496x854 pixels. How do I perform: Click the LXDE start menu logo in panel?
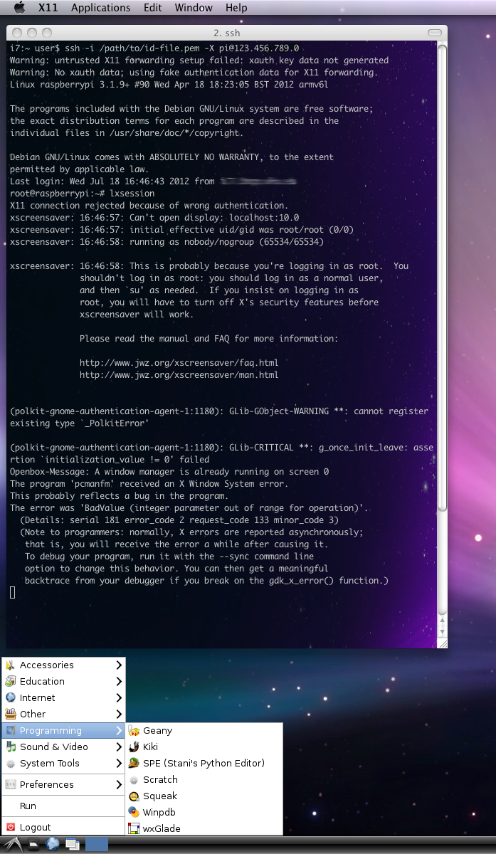14,845
